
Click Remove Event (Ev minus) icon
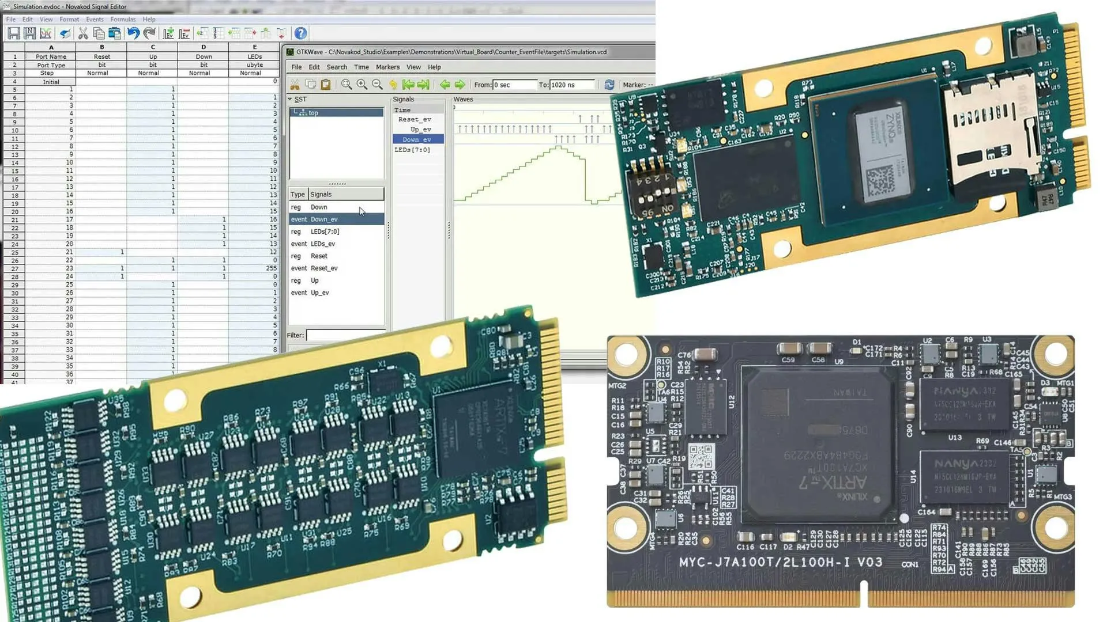(x=184, y=33)
